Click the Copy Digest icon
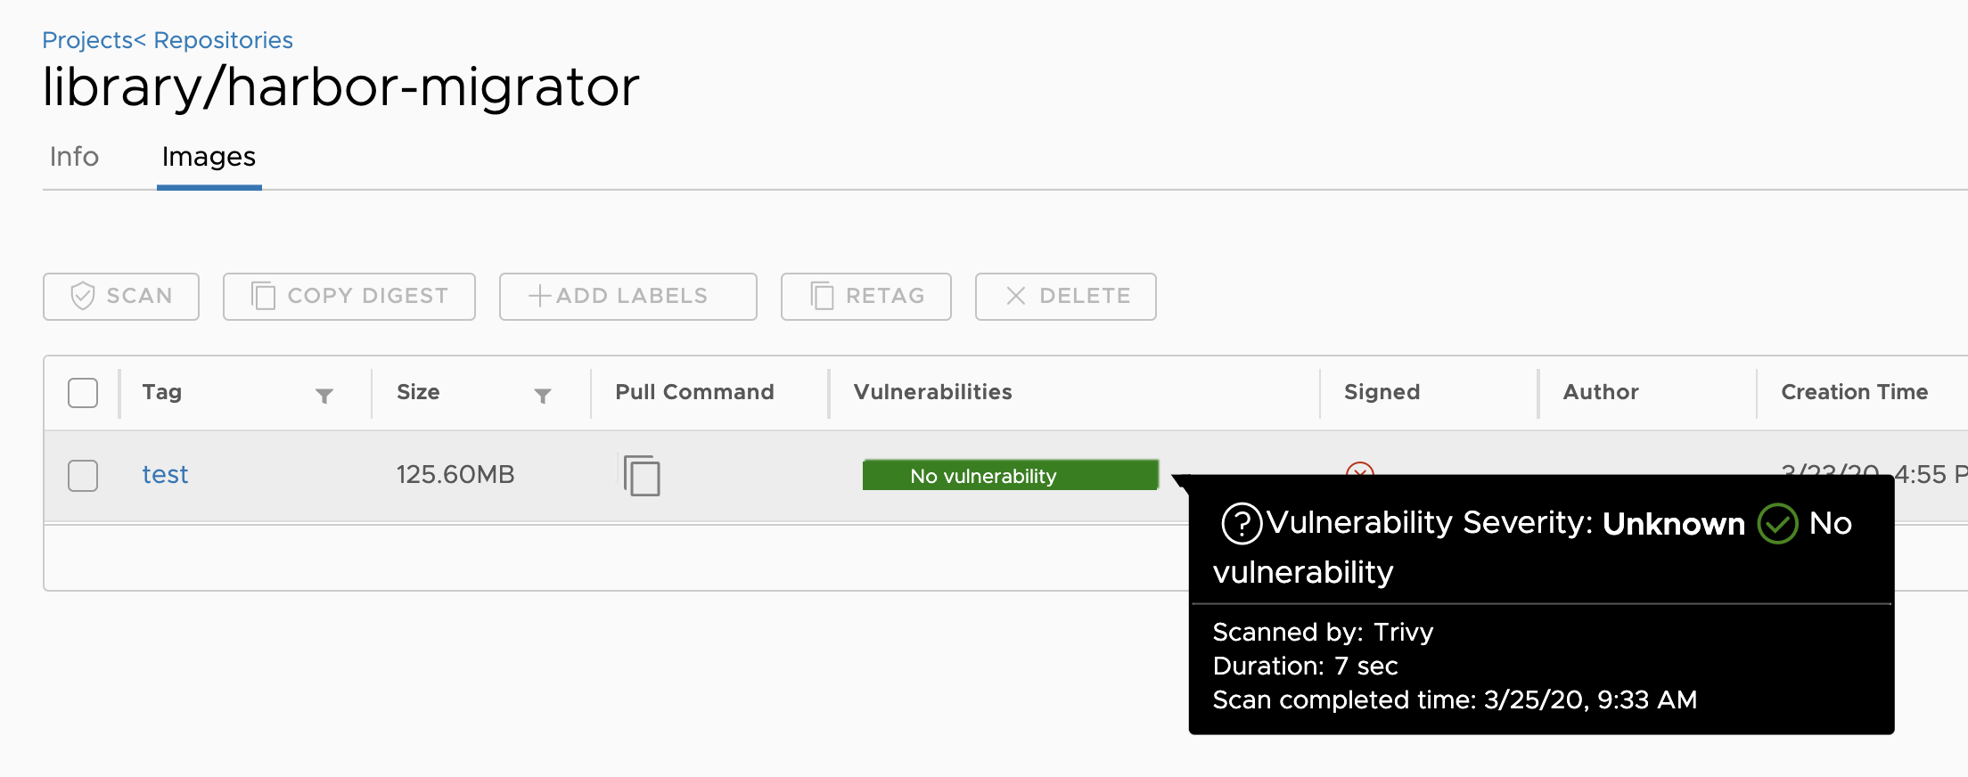 click(264, 296)
